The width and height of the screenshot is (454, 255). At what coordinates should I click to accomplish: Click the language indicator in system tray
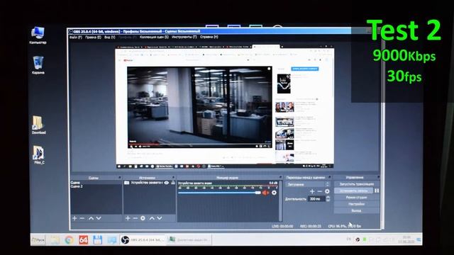349,239
